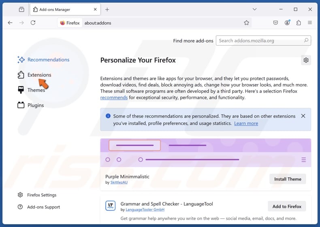320x227 pixels.
Task: Close the Add-ons Manager tab
Action: pos(95,9)
